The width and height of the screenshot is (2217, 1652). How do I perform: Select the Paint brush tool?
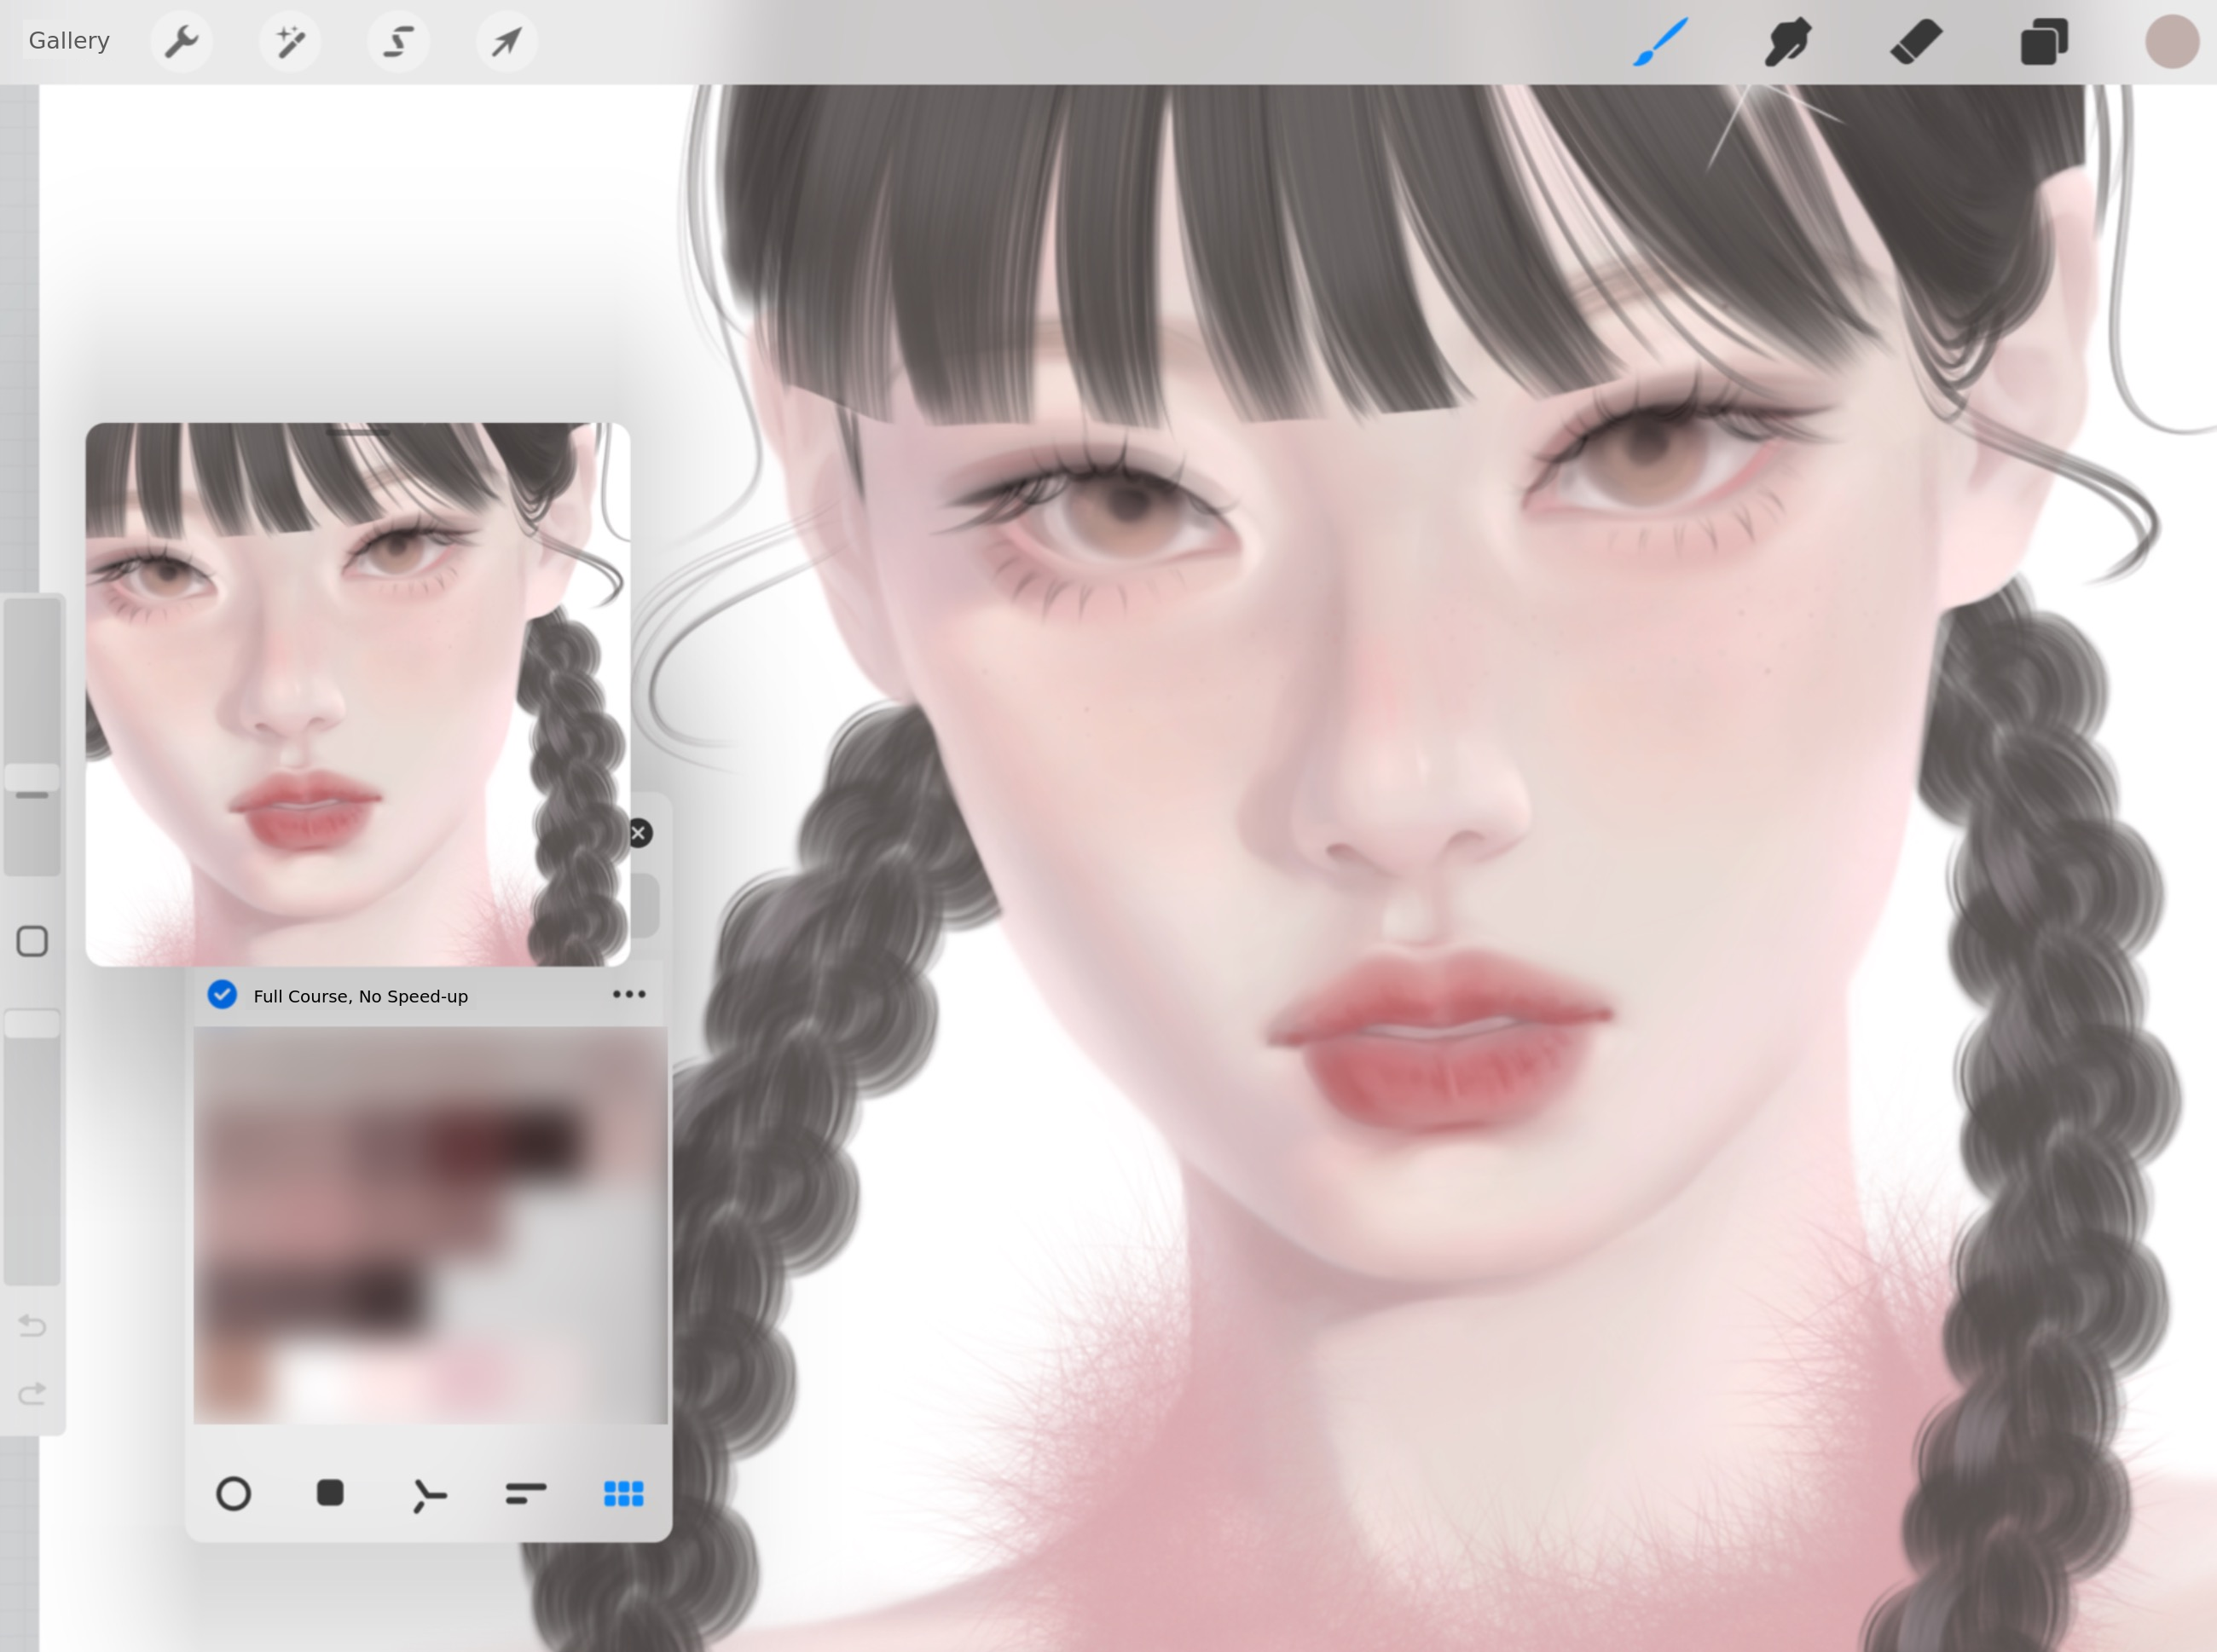point(1661,42)
